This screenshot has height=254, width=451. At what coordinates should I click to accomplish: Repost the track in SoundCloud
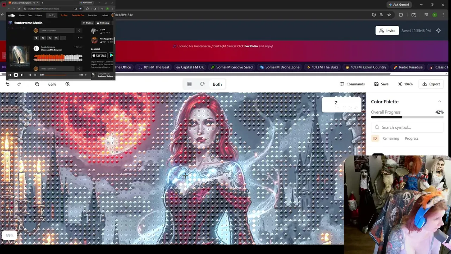point(43,38)
